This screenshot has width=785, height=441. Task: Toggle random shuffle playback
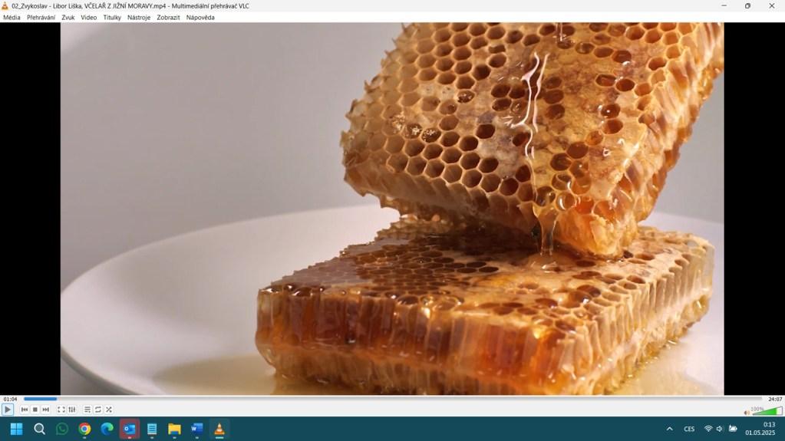[109, 410]
